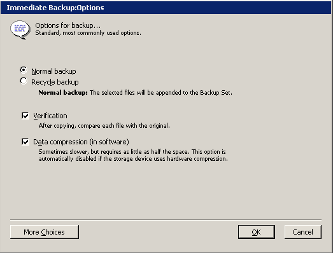Click the Immediate Backup:Options title bar
333x253 pixels.
coord(166,8)
